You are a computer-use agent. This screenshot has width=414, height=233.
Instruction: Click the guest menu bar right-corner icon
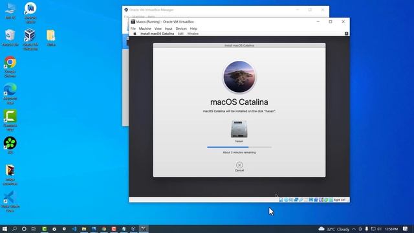347,34
